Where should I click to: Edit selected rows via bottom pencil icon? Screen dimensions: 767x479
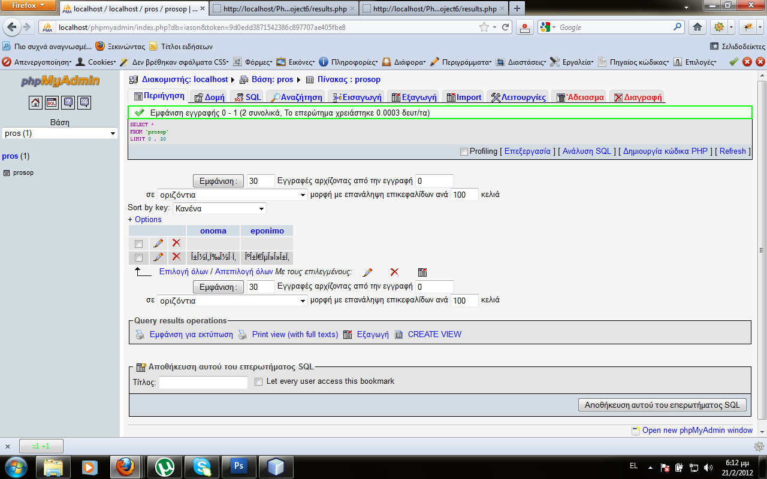pyautogui.click(x=368, y=272)
